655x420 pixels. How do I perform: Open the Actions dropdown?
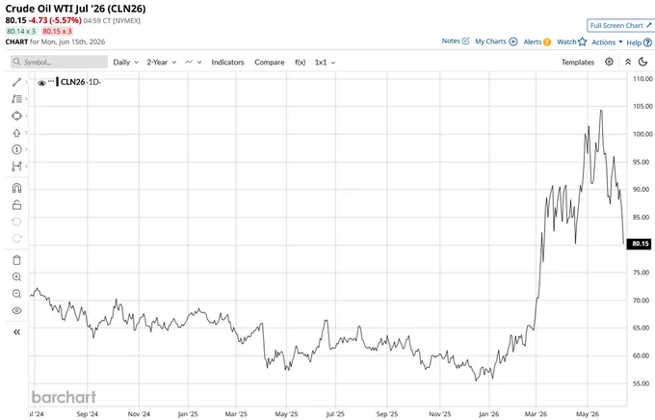click(607, 42)
